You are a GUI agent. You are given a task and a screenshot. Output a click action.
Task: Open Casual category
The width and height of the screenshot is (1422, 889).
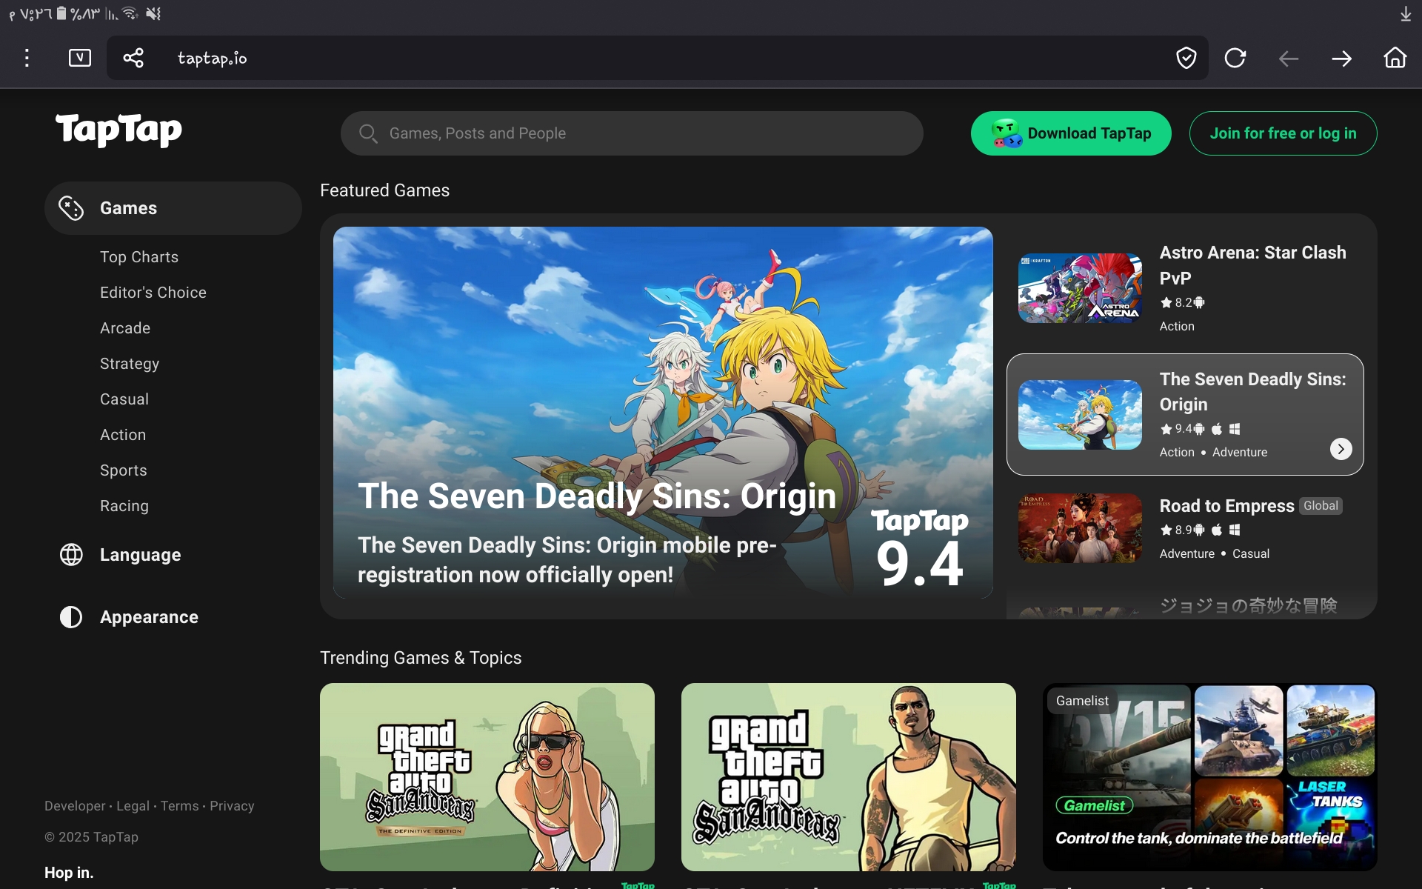[124, 399]
